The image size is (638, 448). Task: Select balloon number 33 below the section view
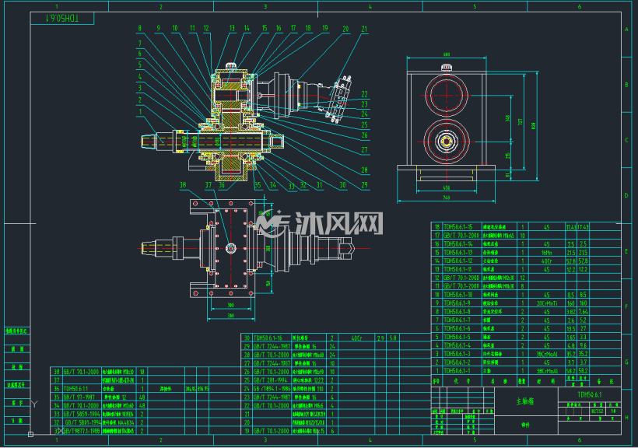(x=291, y=187)
